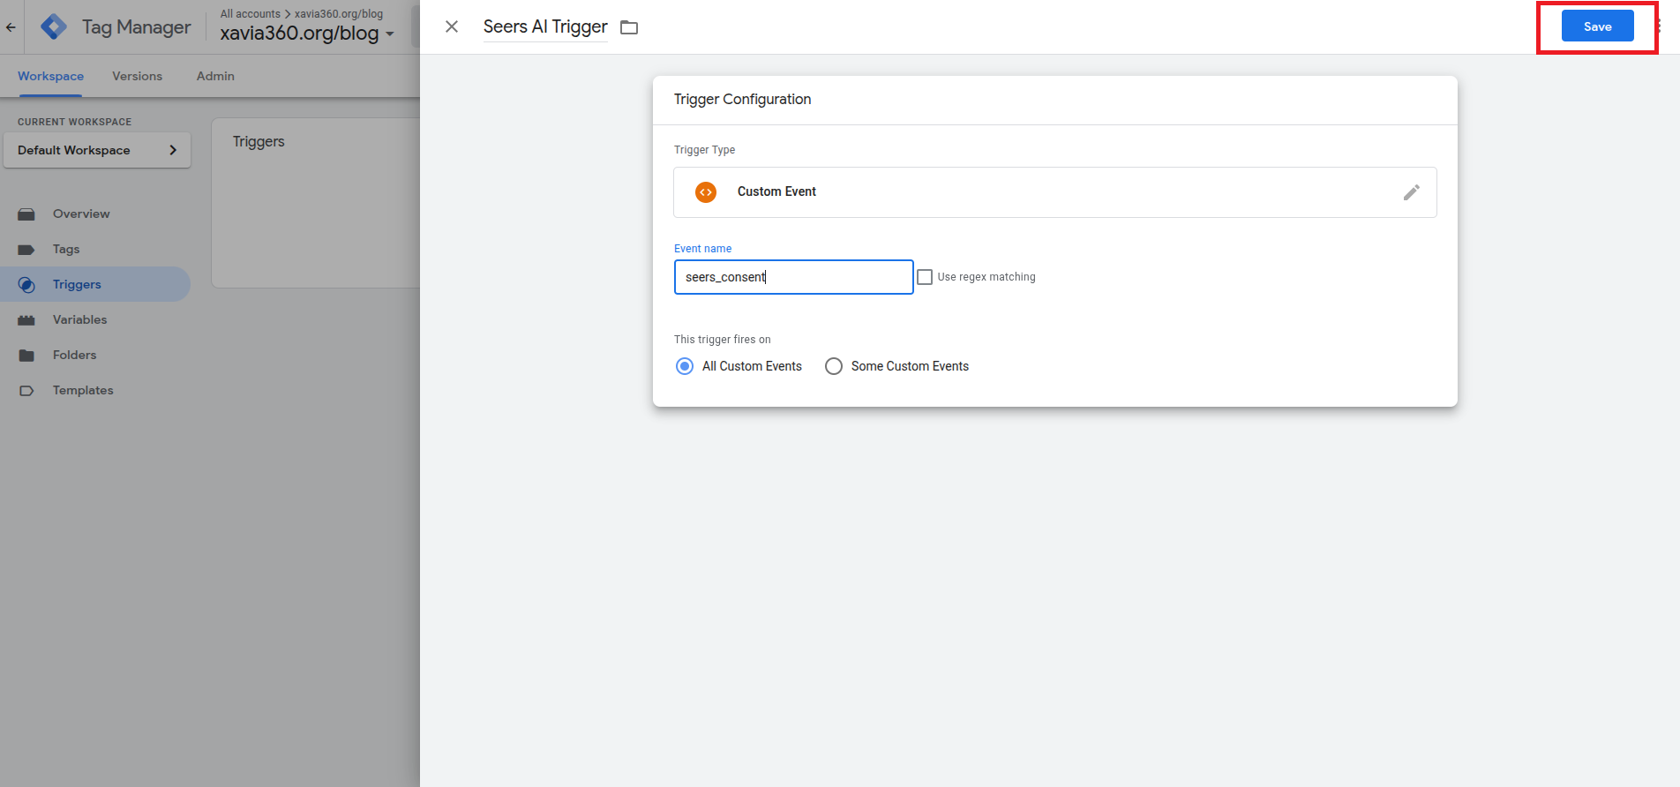Click the Tag Manager logo icon
Image resolution: width=1680 pixels, height=787 pixels.
click(54, 27)
